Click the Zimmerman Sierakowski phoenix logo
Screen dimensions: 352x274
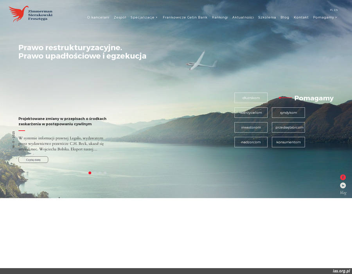[31, 14]
